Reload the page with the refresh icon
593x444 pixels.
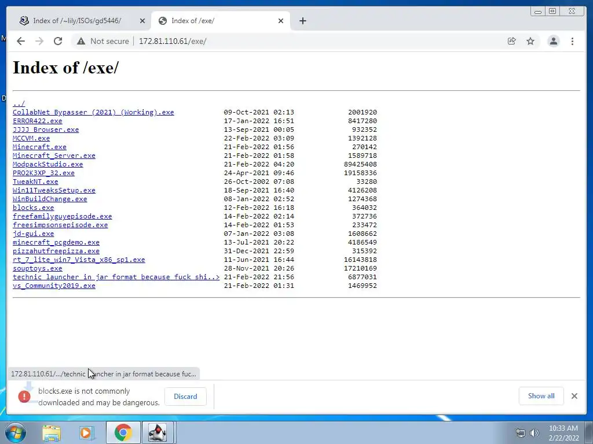tap(58, 41)
